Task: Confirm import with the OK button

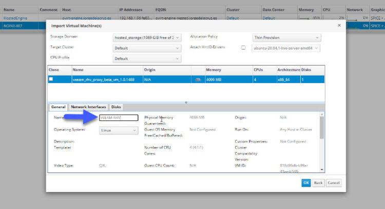Action: pos(306,183)
